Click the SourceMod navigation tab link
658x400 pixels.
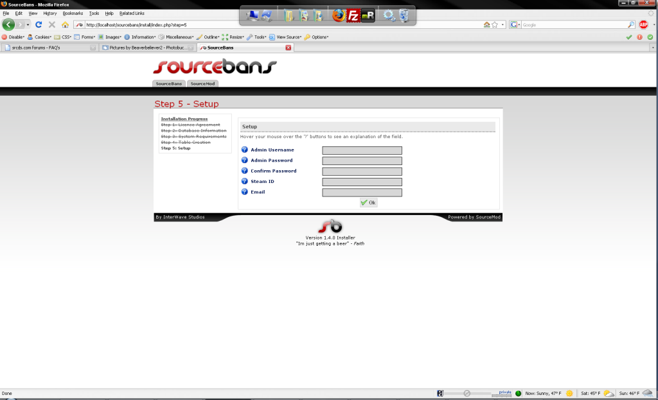click(202, 83)
